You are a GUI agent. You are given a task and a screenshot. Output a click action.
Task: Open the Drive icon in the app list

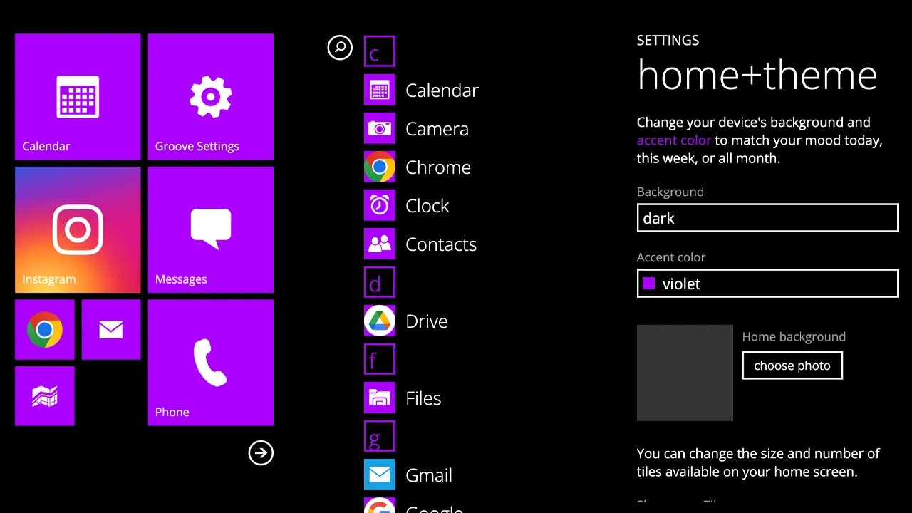(380, 321)
